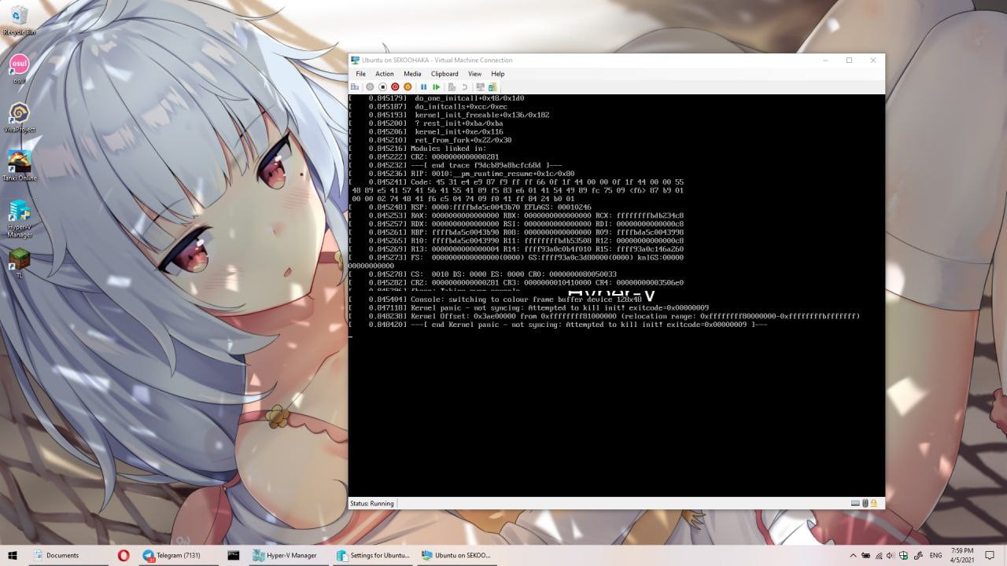The width and height of the screenshot is (1007, 566).
Task: Click the keyboard status icon in VM status bar
Action: (855, 503)
